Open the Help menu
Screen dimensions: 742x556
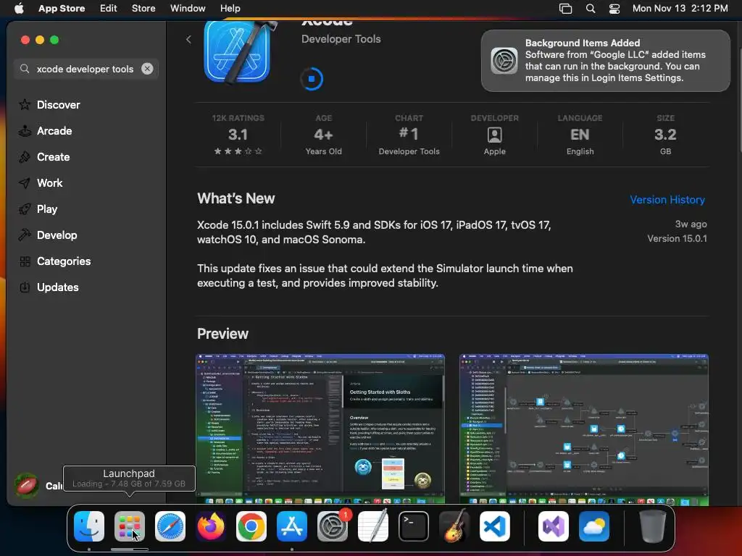coord(230,8)
